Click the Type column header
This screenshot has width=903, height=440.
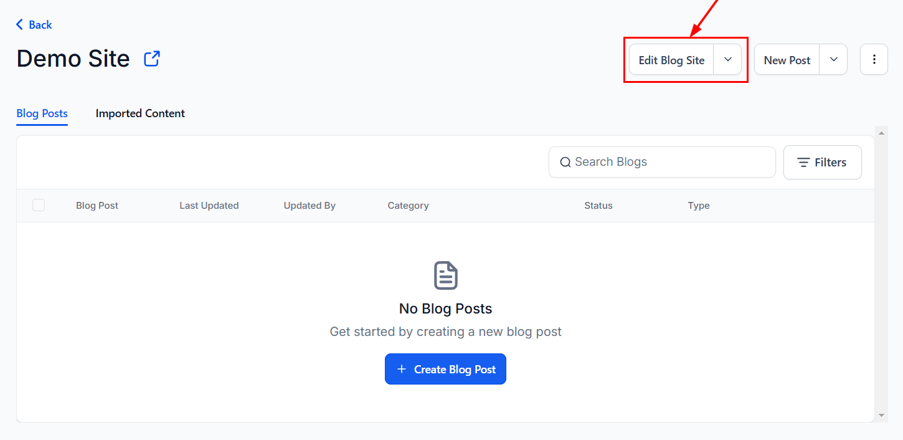point(699,206)
